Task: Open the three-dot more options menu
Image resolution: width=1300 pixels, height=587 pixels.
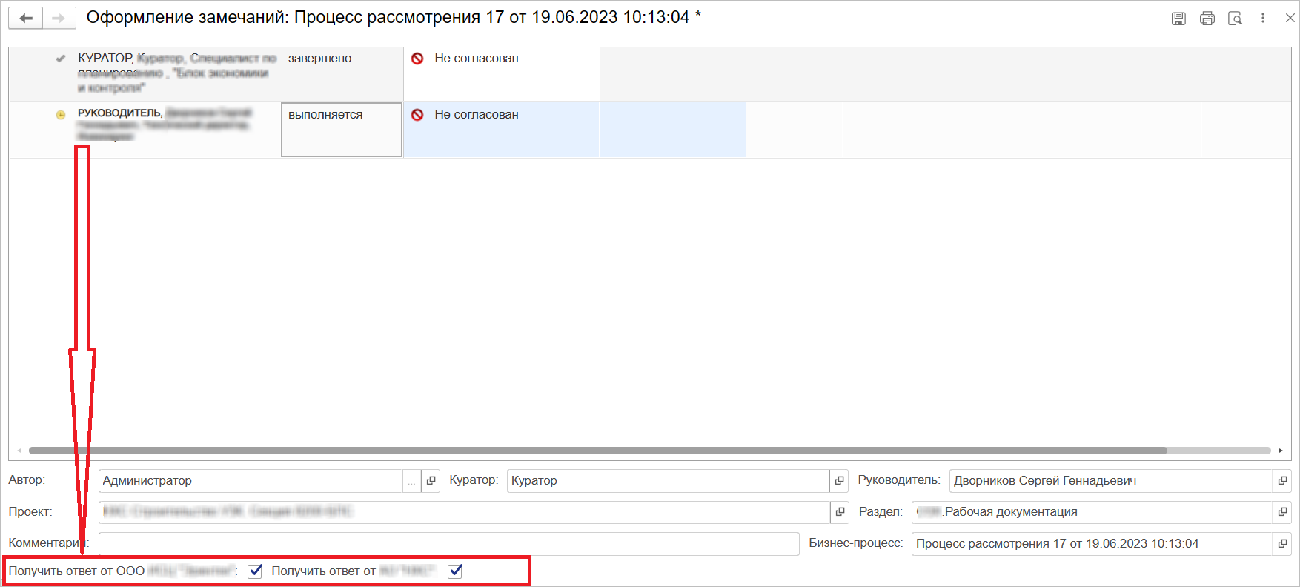Action: click(1263, 19)
